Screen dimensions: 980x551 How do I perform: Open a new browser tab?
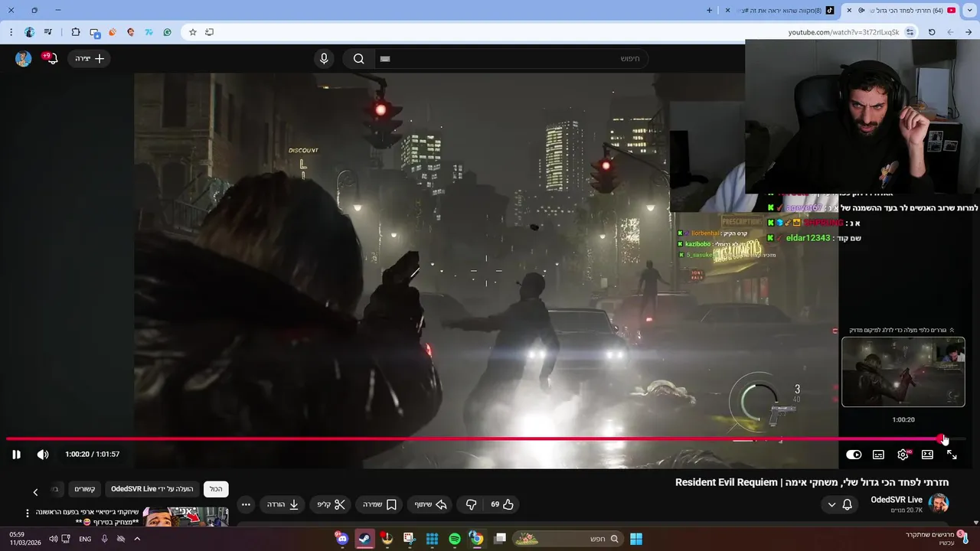(x=709, y=11)
